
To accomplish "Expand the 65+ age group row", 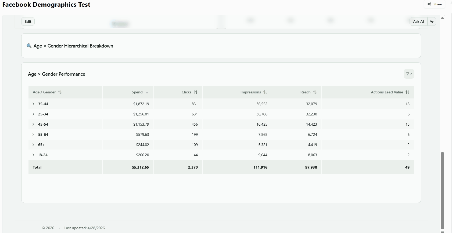I will pyautogui.click(x=33, y=145).
